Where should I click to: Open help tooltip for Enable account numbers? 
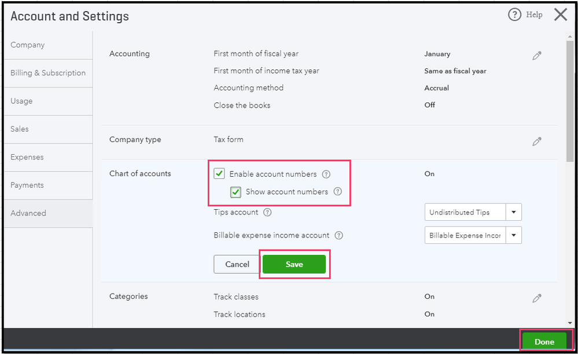point(326,174)
